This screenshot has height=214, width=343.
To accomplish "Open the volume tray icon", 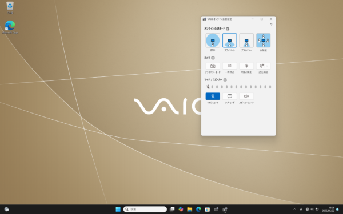I will 312,209.
